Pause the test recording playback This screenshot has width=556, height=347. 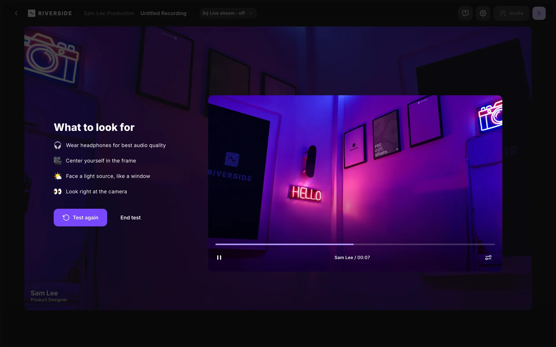click(219, 257)
